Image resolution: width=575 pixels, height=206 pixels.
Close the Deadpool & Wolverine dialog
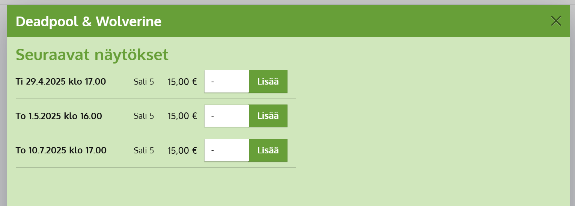[555, 21]
